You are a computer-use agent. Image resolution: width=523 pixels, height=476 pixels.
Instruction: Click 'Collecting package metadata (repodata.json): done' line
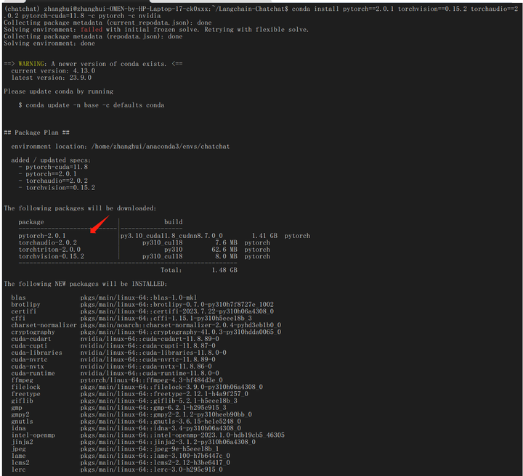pyautogui.click(x=93, y=36)
